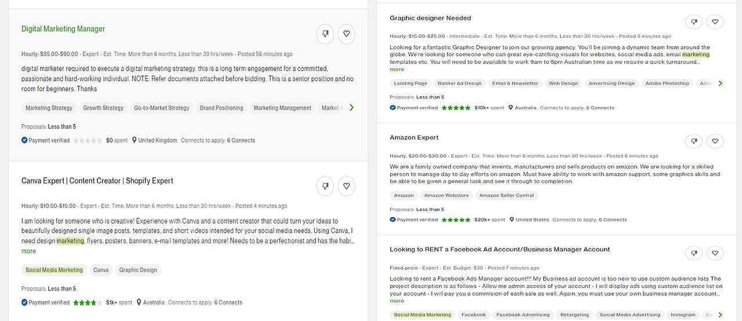
Task: Expand more skill tags for Graphic designer job
Action: 721,83
